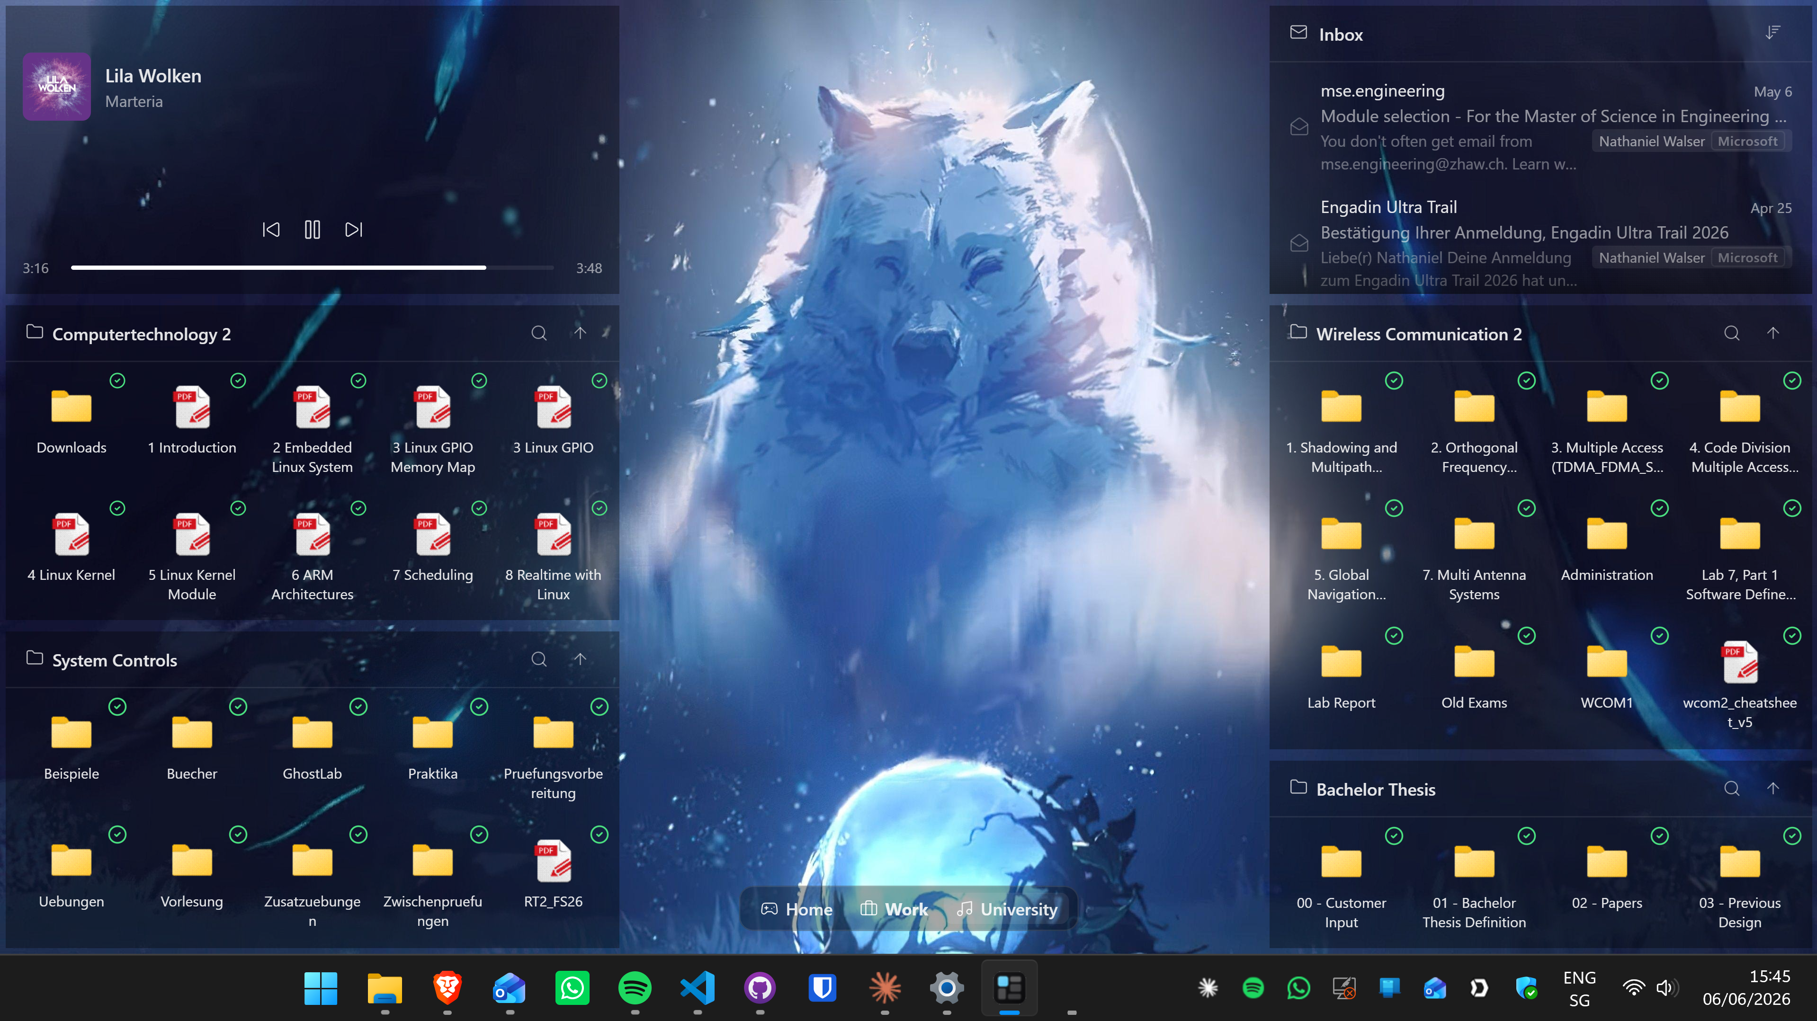Launch Brave browser from the taskbar
The image size is (1817, 1021).
pyautogui.click(x=447, y=988)
